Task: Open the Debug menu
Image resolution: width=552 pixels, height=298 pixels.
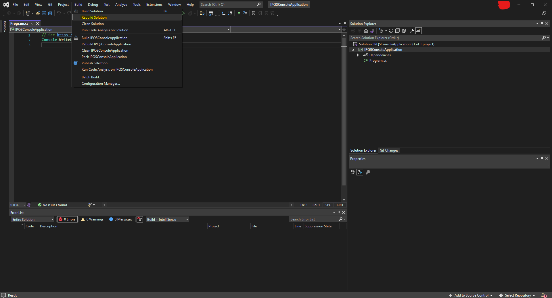Action: coord(93,5)
